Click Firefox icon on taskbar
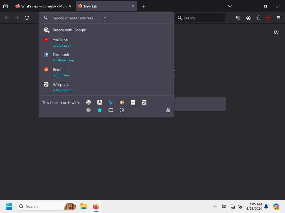 coord(96,206)
